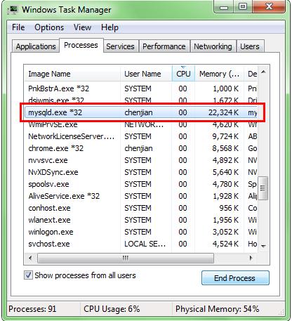Click the scroll up arrow in process list
This screenshot has width=292, height=321.
[263, 72]
